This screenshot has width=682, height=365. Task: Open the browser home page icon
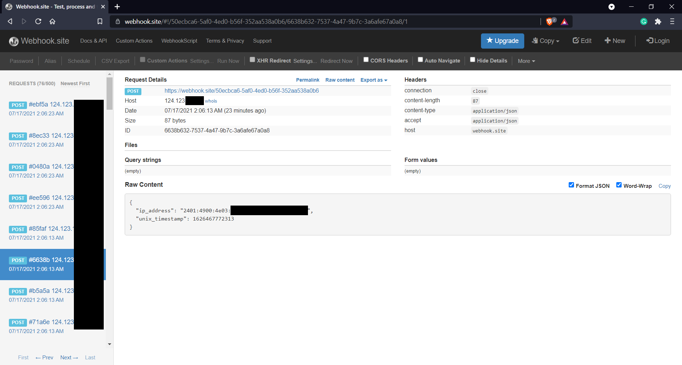(53, 21)
